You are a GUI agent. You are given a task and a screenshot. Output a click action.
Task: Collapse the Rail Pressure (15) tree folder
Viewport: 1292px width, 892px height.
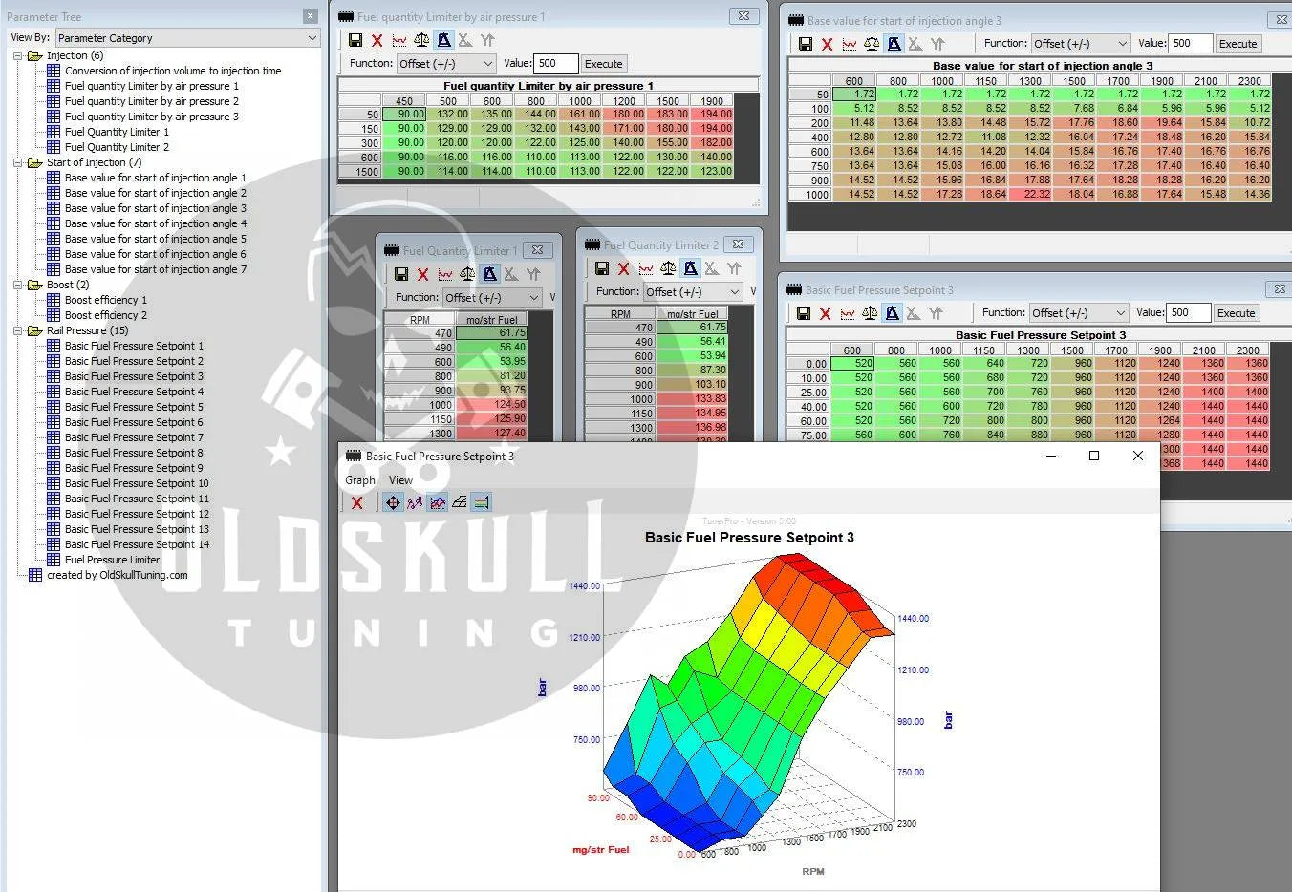(x=18, y=330)
